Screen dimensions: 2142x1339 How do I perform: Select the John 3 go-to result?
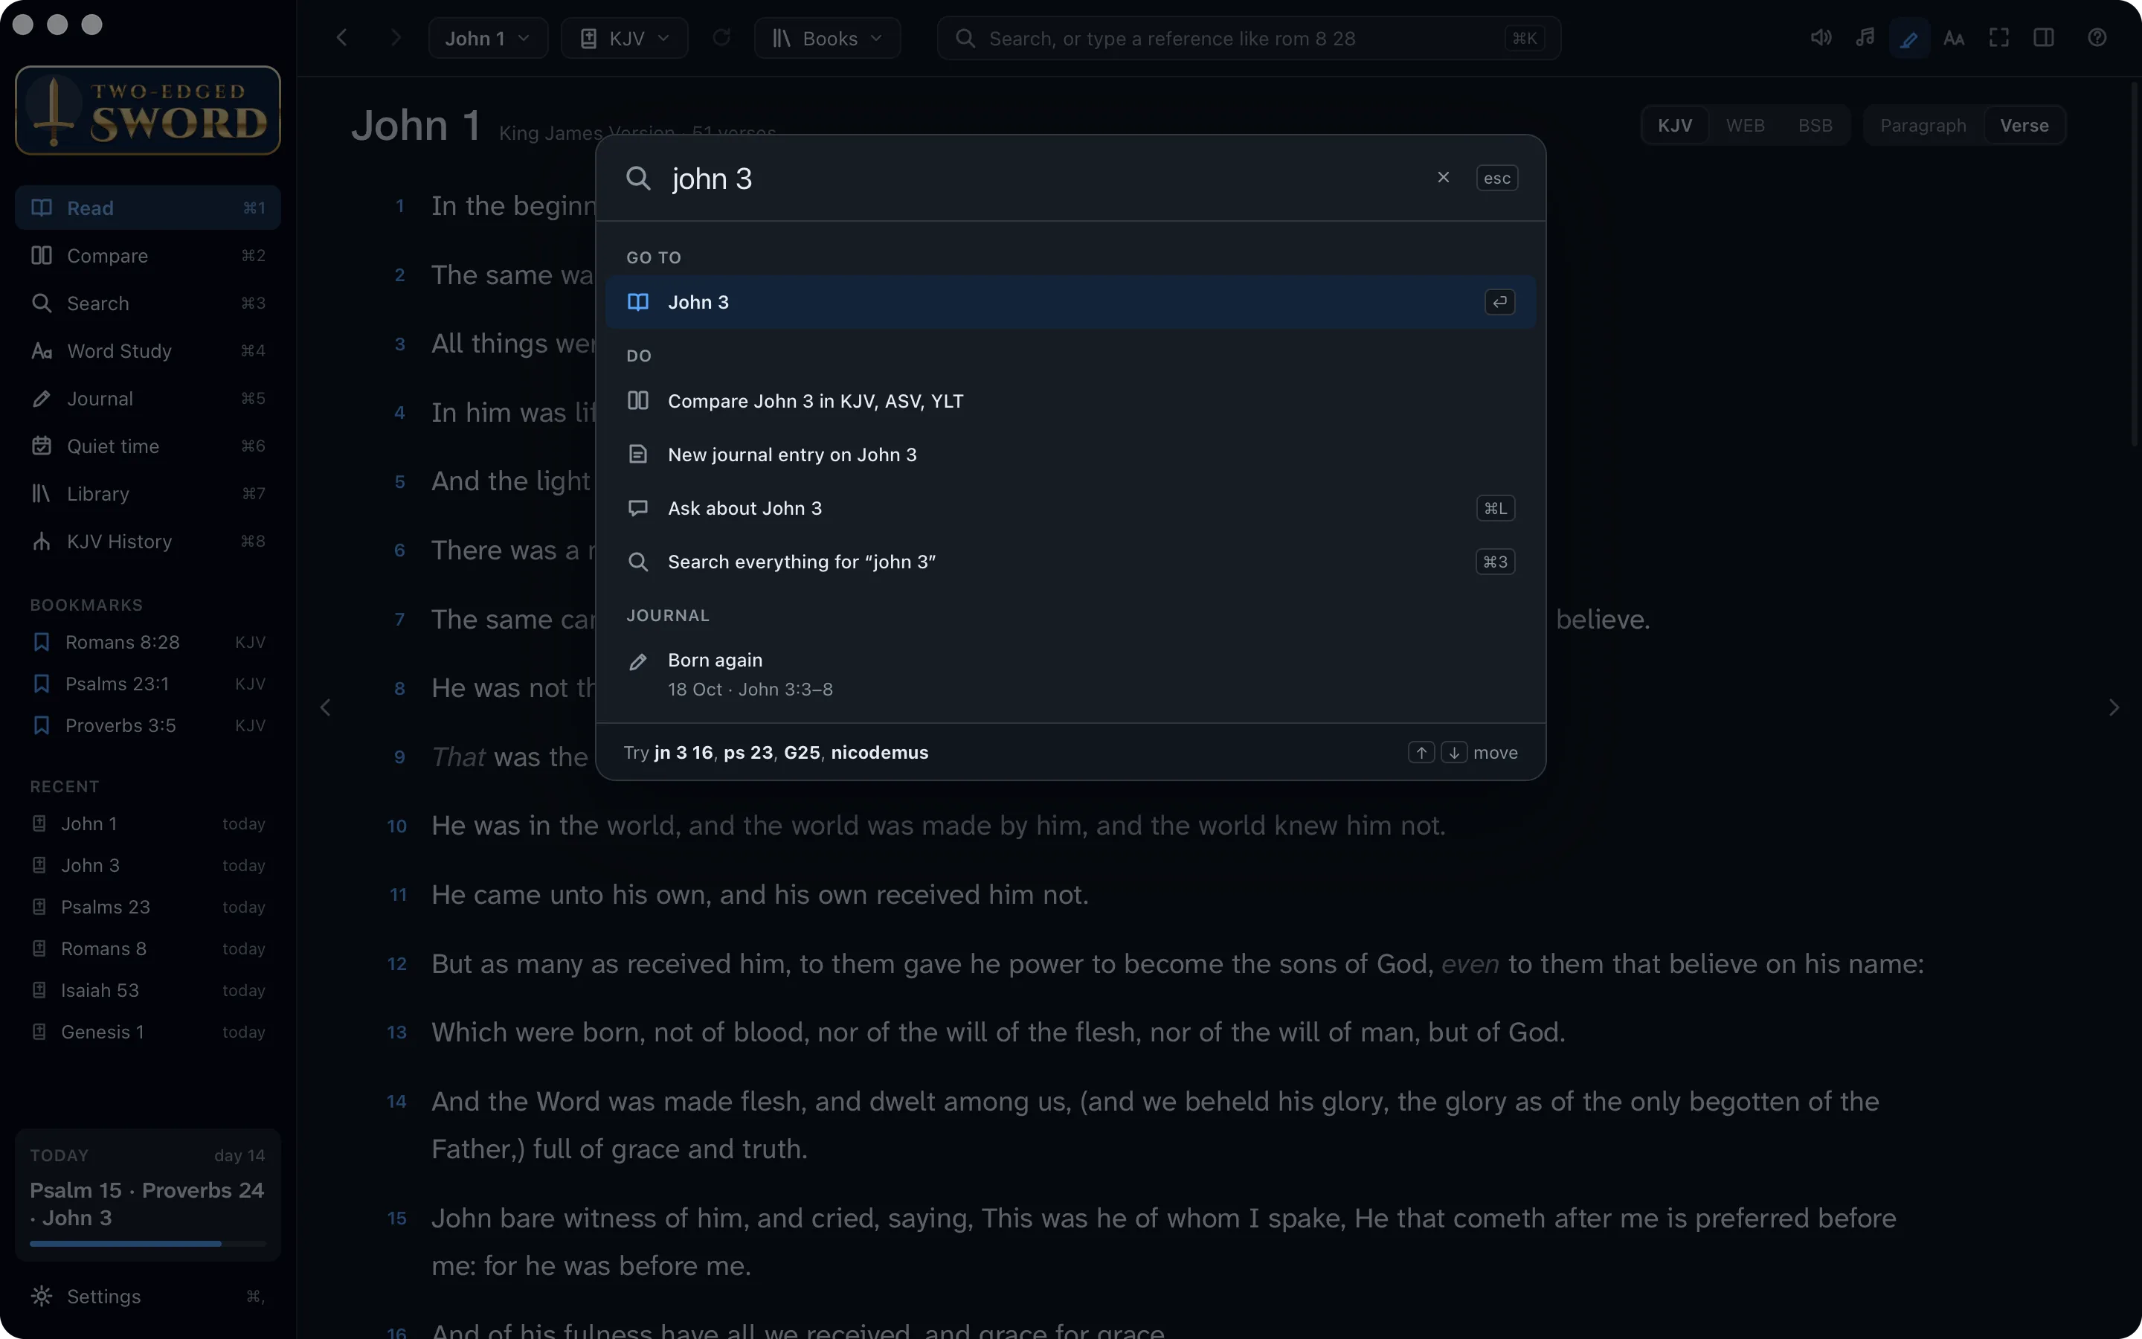click(1071, 302)
